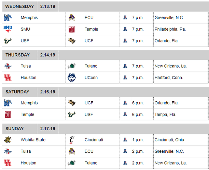Click the Hartford, Conn. location
Viewport: 209px width, 170px height.
click(169, 78)
